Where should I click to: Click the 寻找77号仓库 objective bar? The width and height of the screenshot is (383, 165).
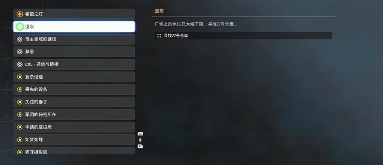coord(243,36)
